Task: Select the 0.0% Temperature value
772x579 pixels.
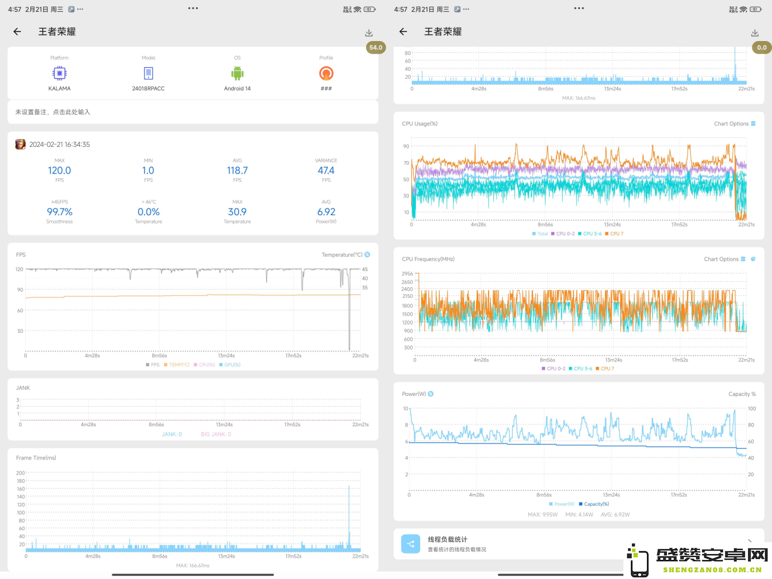Action: point(149,212)
